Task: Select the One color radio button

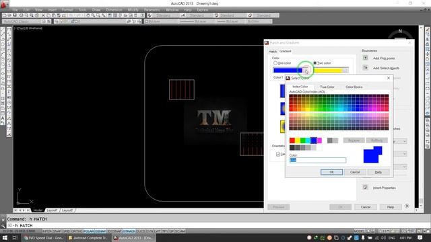Action: [x=275, y=63]
